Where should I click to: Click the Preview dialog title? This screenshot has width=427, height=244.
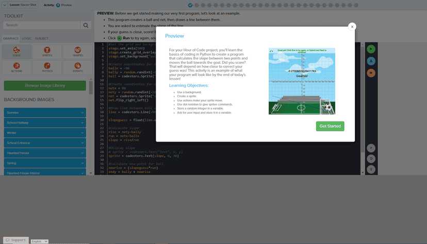pos(174,36)
